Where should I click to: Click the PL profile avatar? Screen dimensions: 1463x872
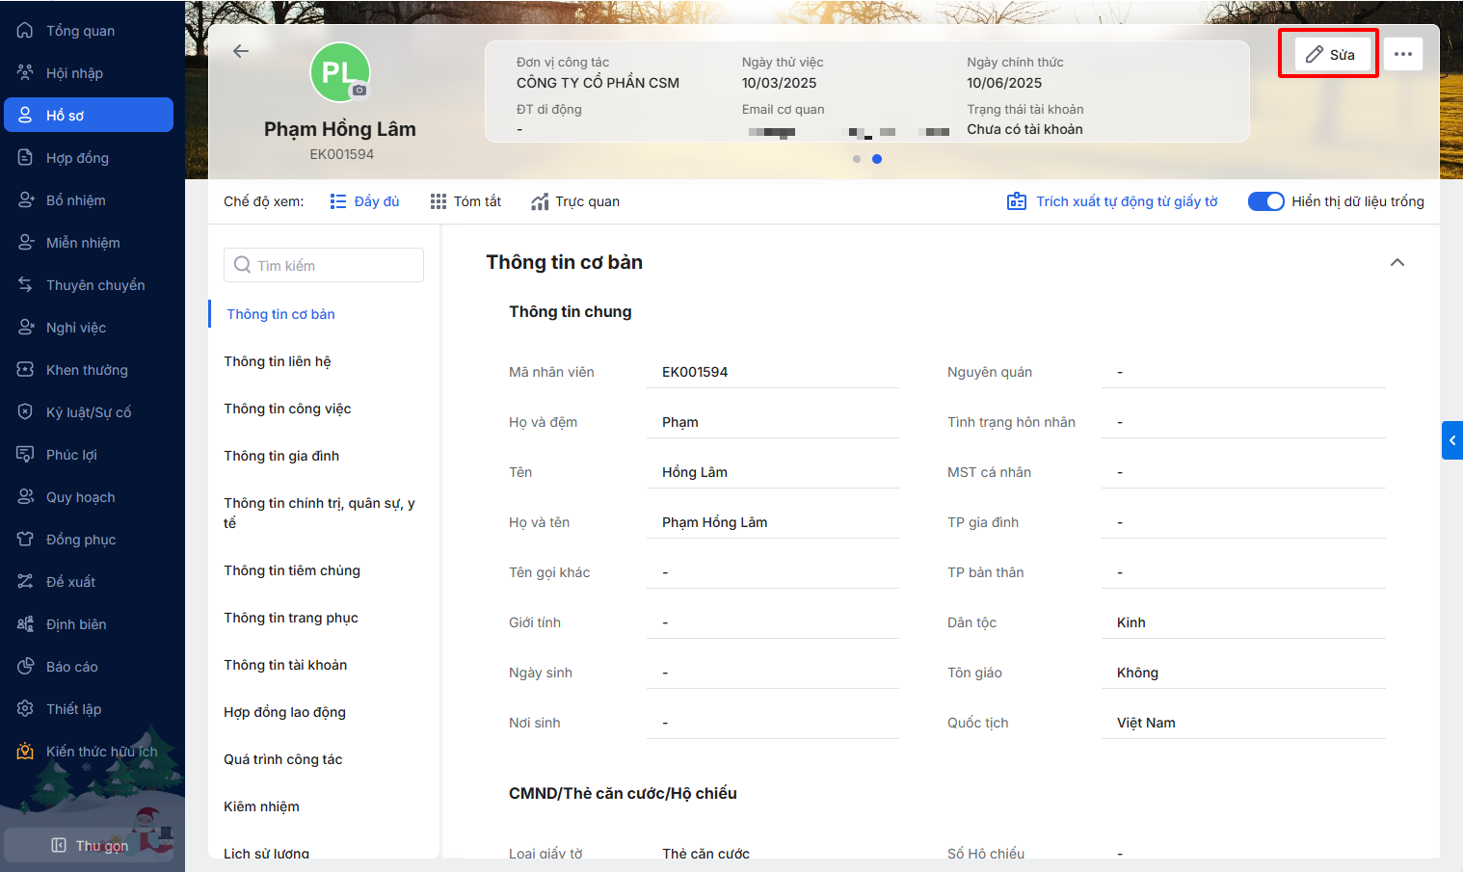point(340,72)
